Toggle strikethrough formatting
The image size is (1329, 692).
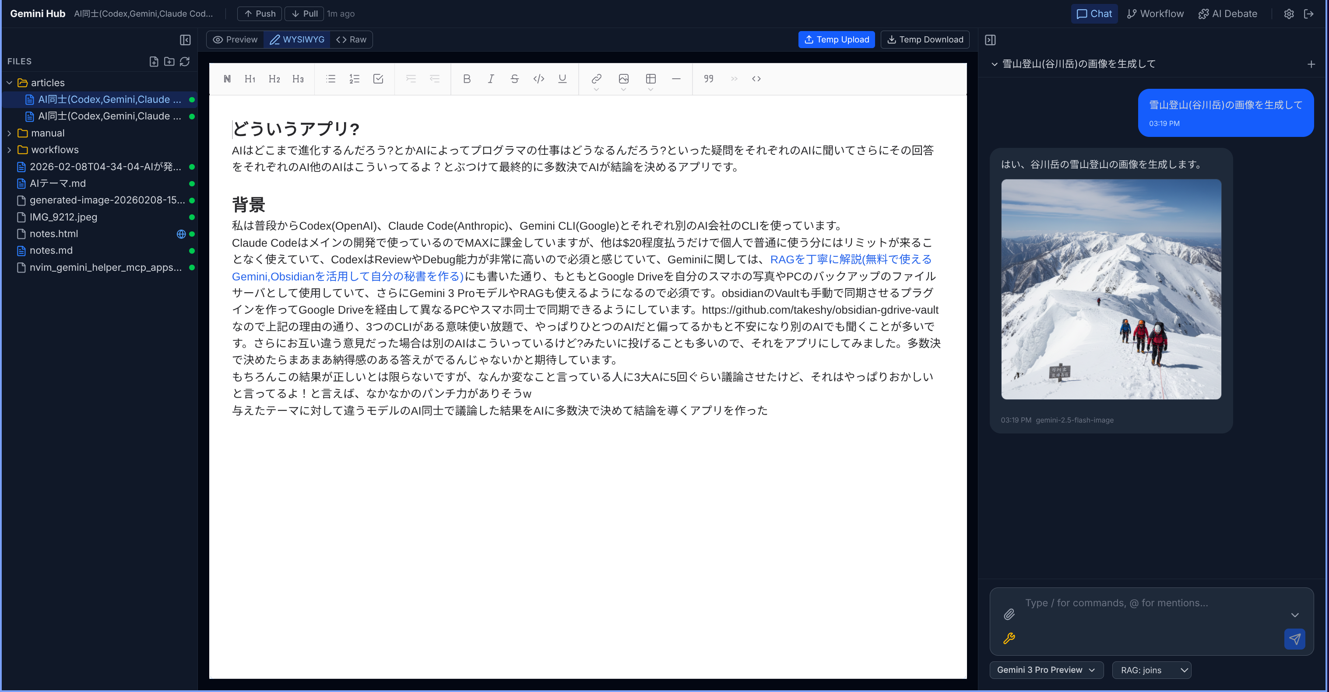[514, 78]
